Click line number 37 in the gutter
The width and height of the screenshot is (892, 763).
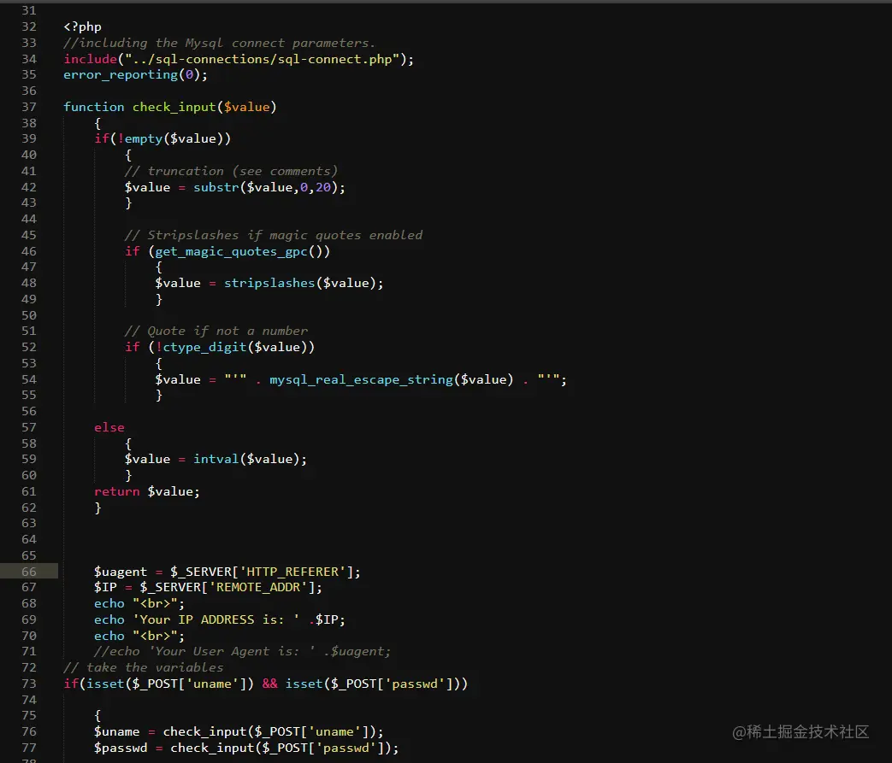tap(29, 107)
